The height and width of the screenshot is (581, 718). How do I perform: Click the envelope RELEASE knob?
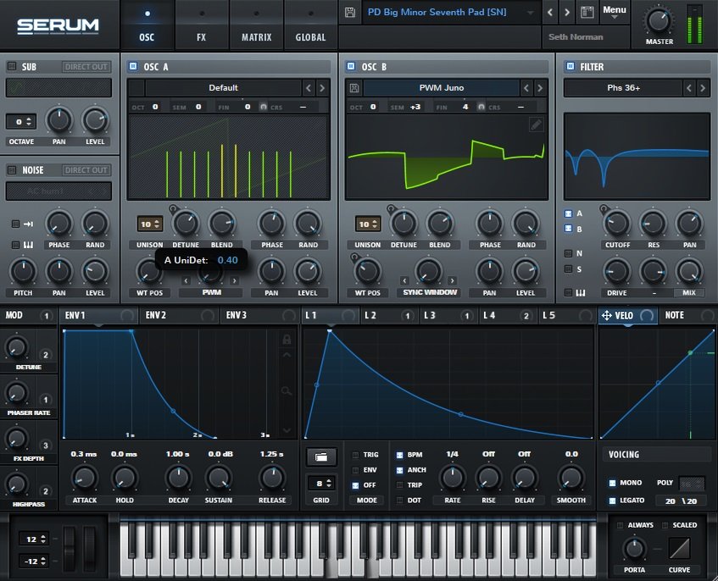coord(272,478)
